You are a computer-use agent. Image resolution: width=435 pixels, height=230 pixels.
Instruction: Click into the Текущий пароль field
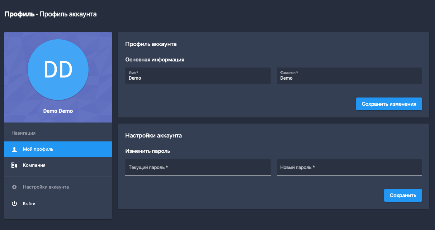coord(198,167)
